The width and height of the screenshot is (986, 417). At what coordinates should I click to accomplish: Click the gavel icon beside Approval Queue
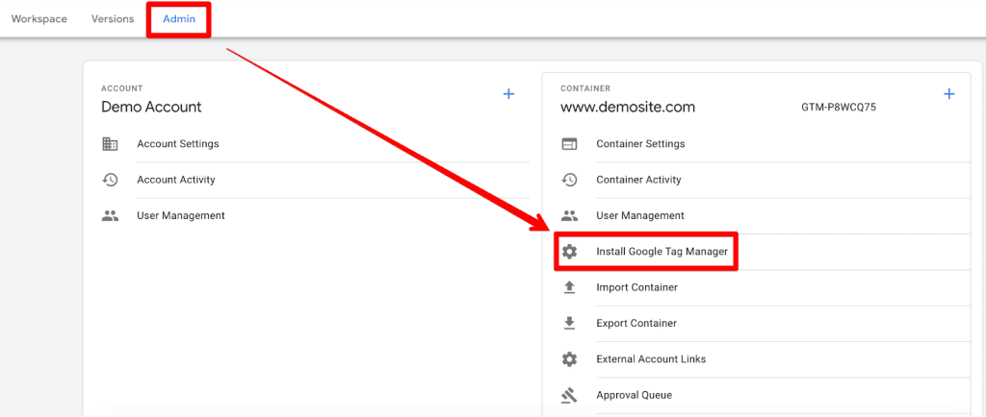tap(569, 395)
